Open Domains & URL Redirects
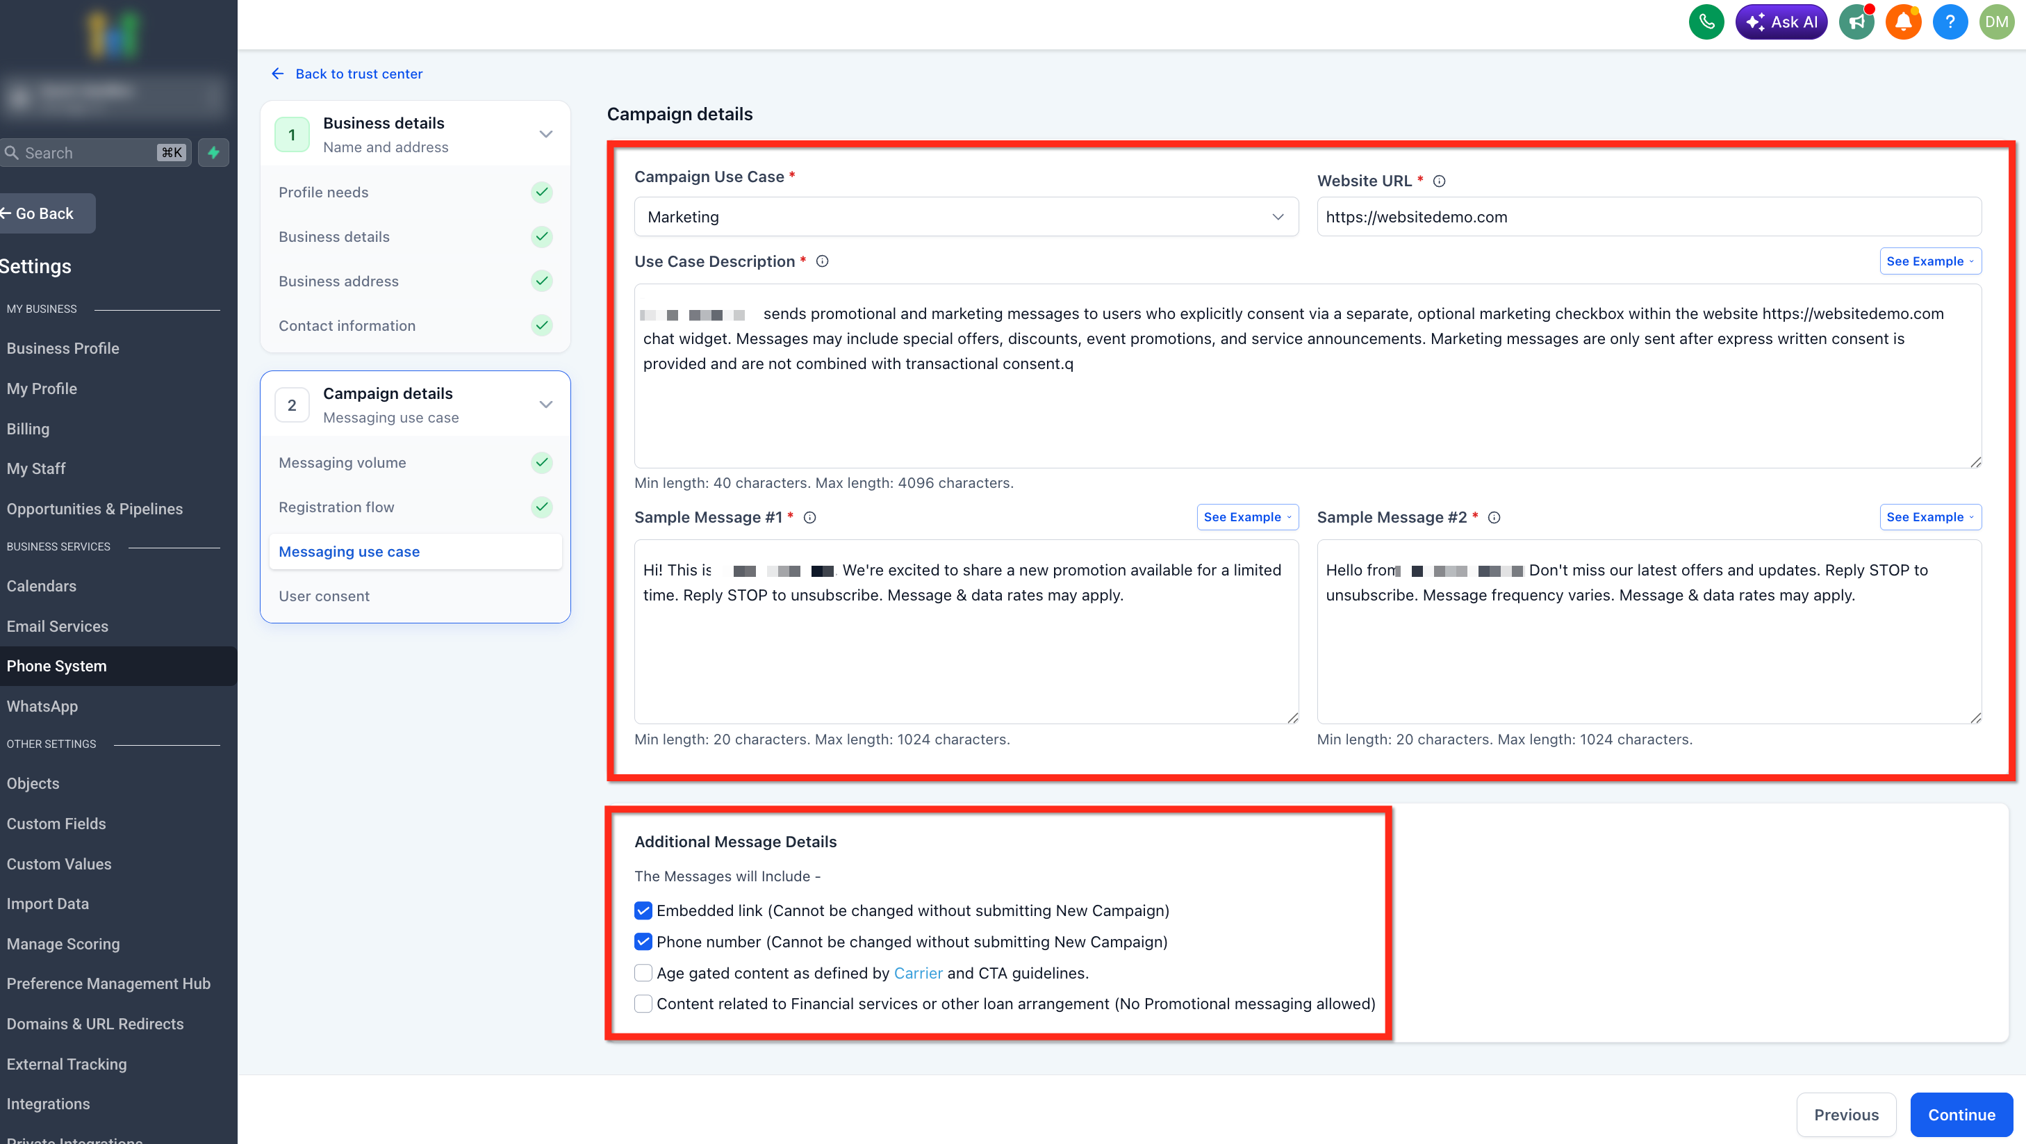The height and width of the screenshot is (1144, 2026). tap(95, 1023)
